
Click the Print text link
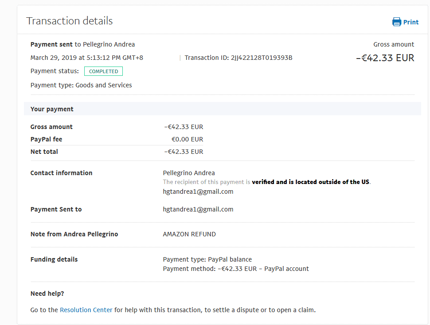(411, 22)
